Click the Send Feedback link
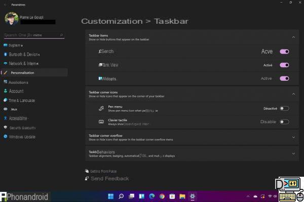The width and height of the screenshot is (304, 202). [x=109, y=179]
